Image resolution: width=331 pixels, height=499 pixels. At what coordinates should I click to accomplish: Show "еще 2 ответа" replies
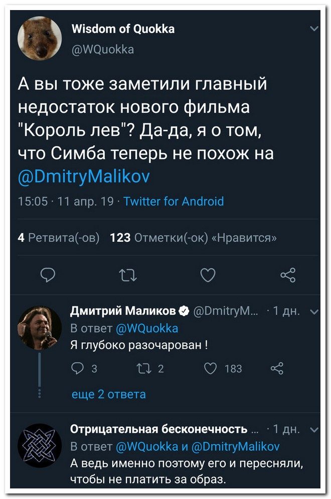[108, 394]
